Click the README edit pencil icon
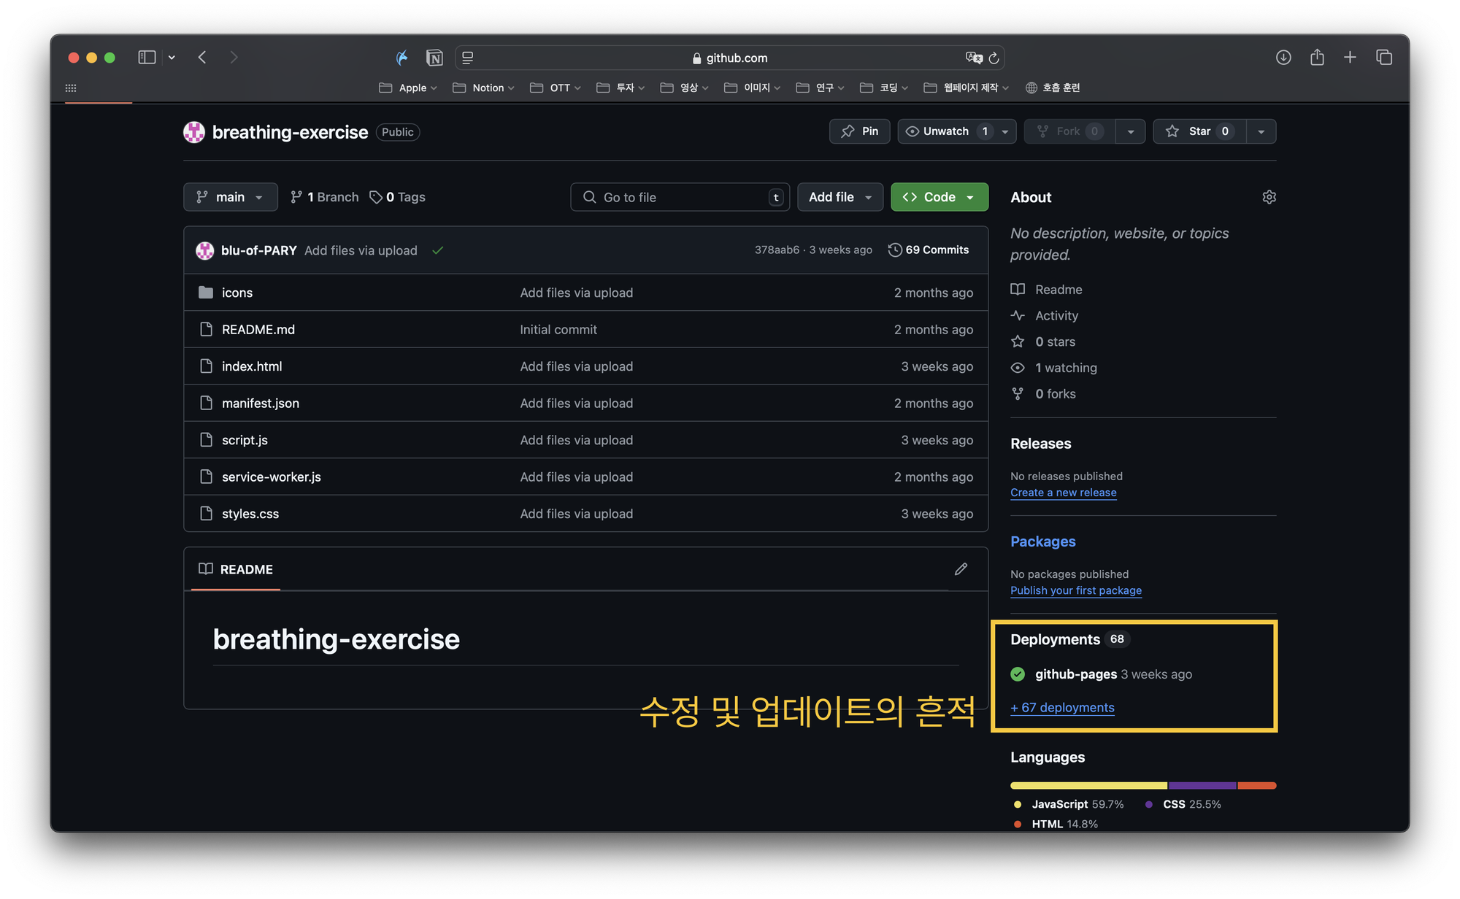This screenshot has width=1460, height=899. [961, 569]
